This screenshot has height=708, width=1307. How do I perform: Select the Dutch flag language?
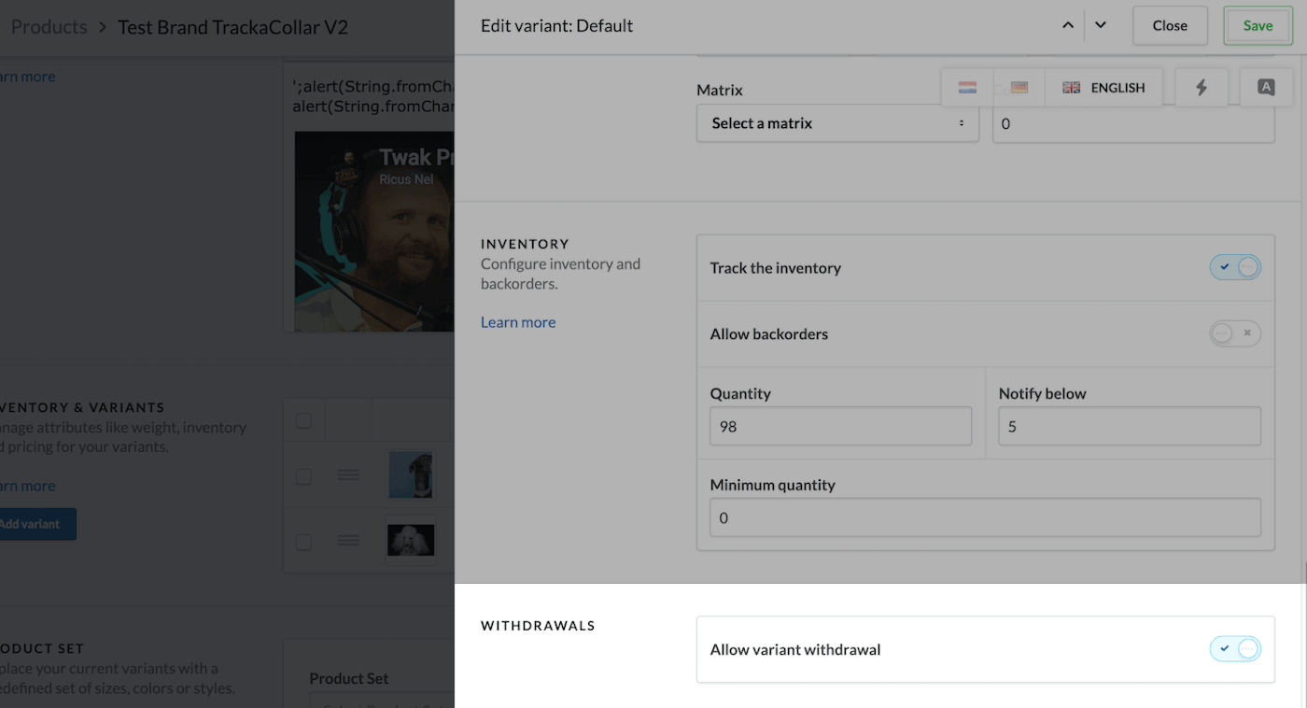click(967, 88)
